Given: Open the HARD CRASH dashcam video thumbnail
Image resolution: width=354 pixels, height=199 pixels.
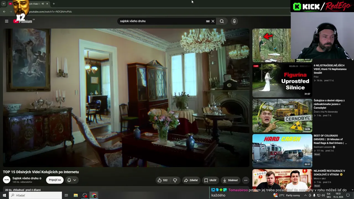Looking at the screenshot, I should click(x=282, y=151).
